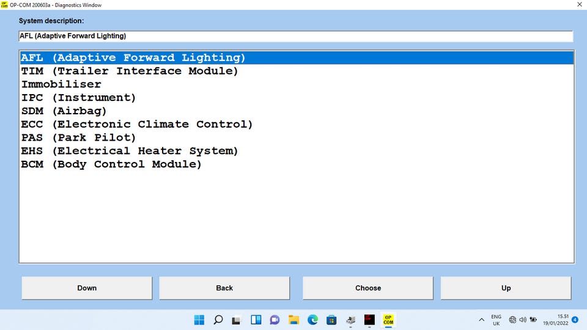The height and width of the screenshot is (330, 587).
Task: Open volume control tray icon
Action: (x=523, y=320)
